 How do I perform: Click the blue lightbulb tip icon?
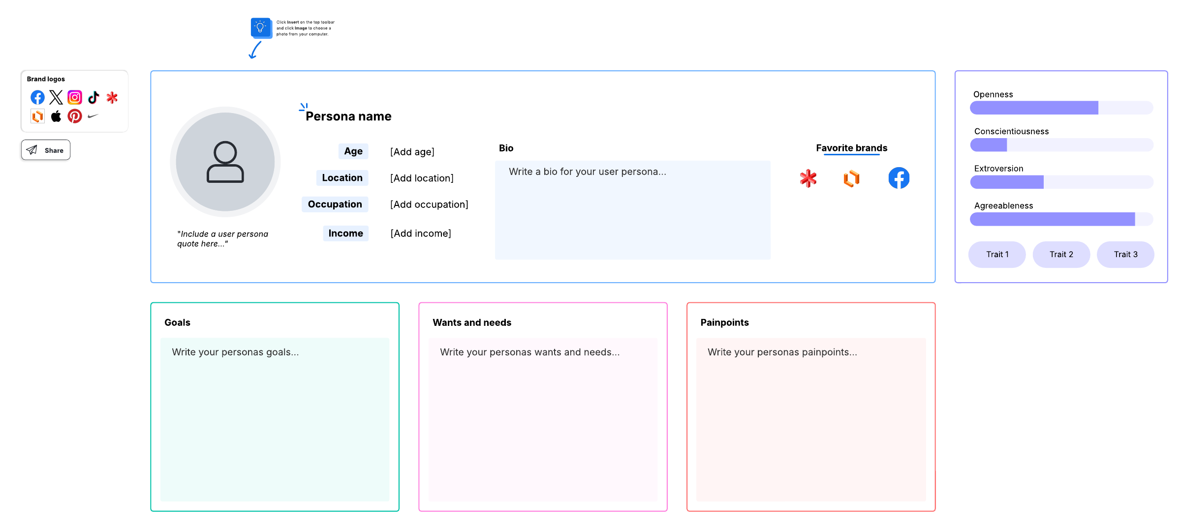coord(261,28)
